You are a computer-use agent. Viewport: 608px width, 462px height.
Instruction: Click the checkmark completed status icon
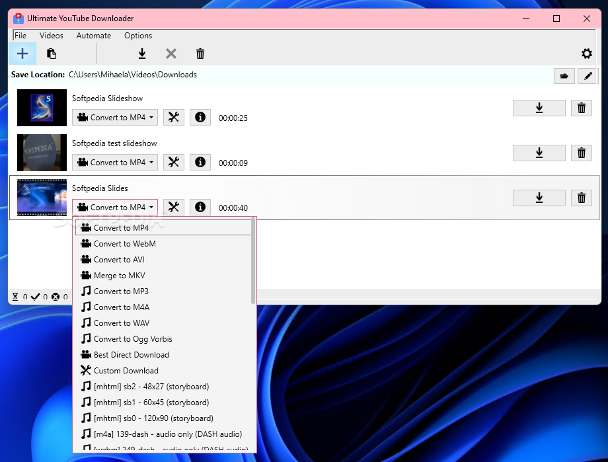35,297
